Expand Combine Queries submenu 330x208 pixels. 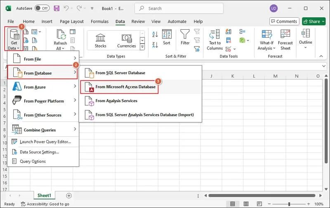pos(43,130)
